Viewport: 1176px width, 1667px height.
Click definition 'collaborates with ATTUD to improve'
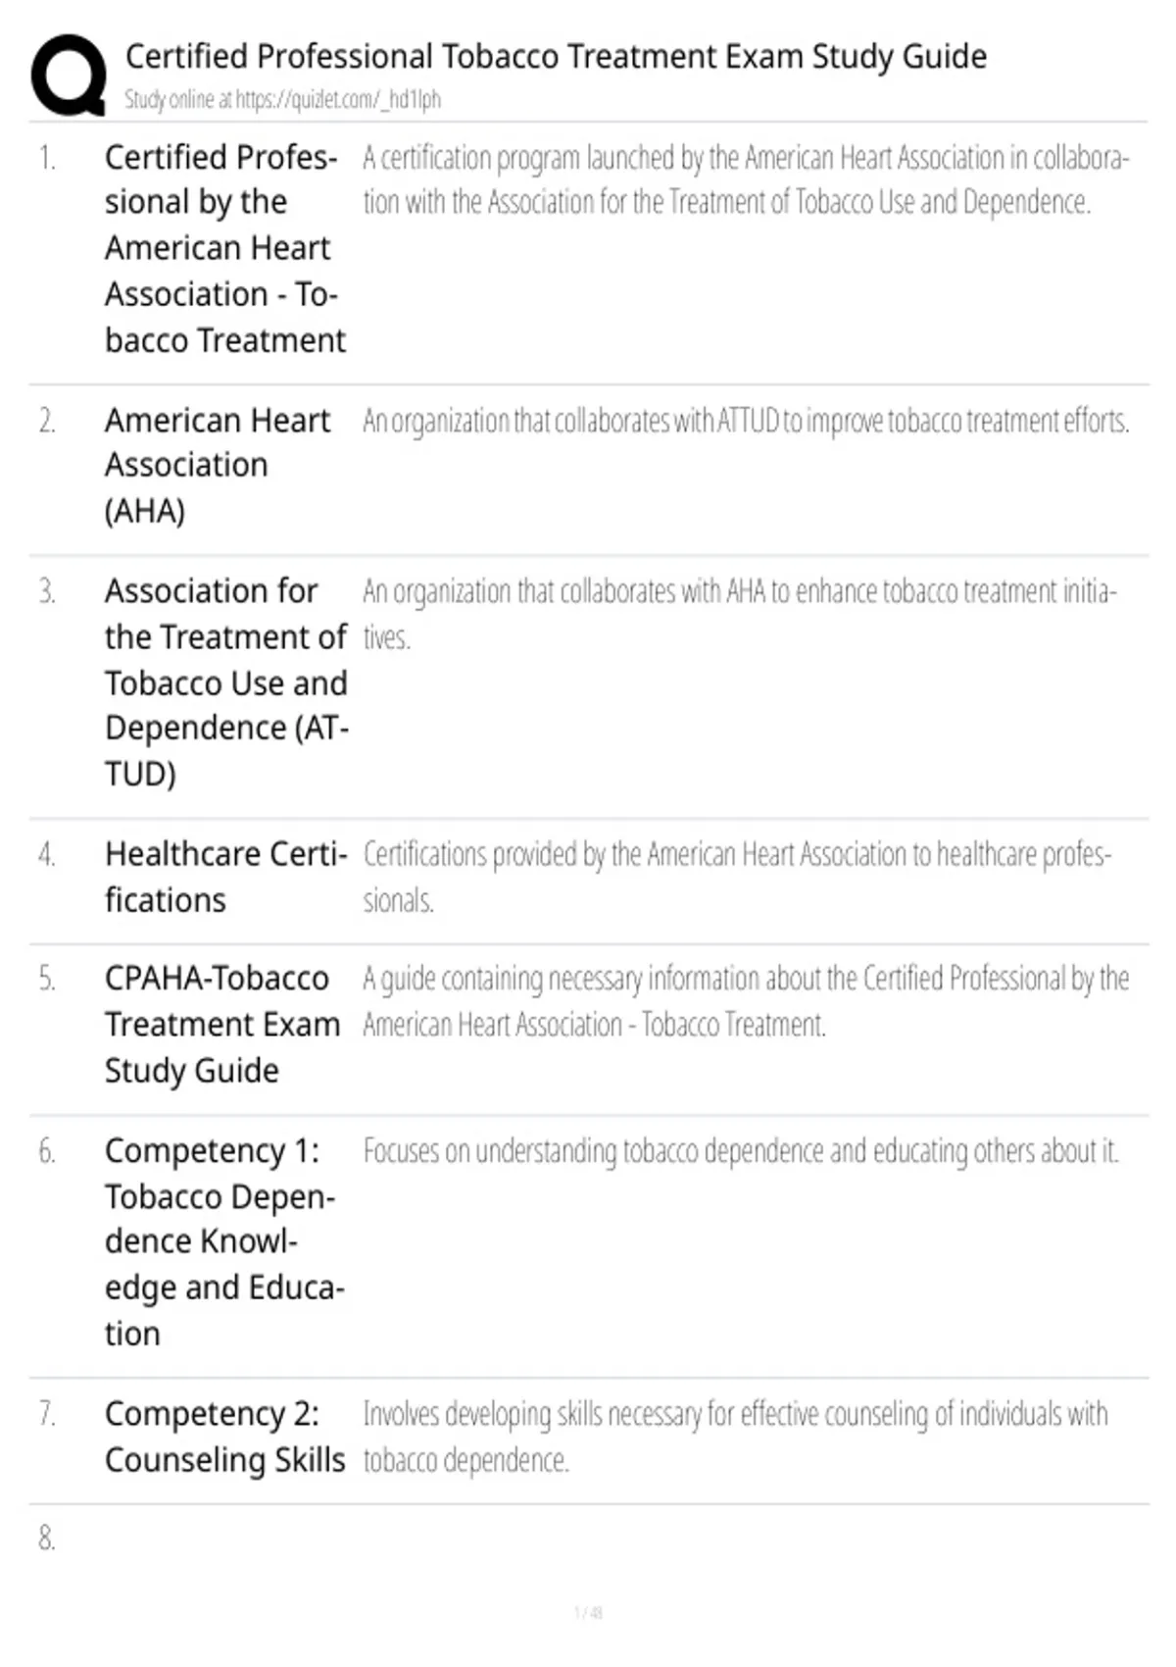(746, 422)
